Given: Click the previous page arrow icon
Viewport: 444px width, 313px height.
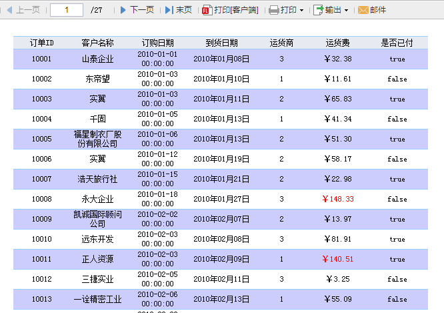Looking at the screenshot, I should (9, 10).
